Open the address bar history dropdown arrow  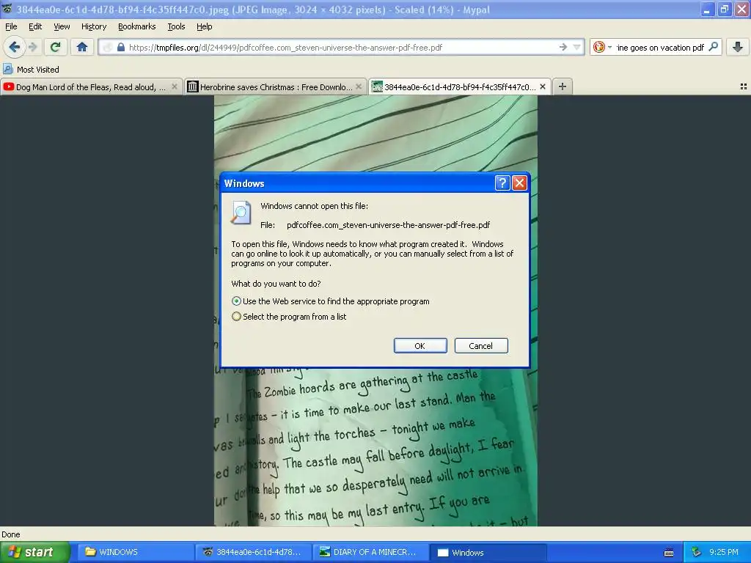(x=576, y=47)
